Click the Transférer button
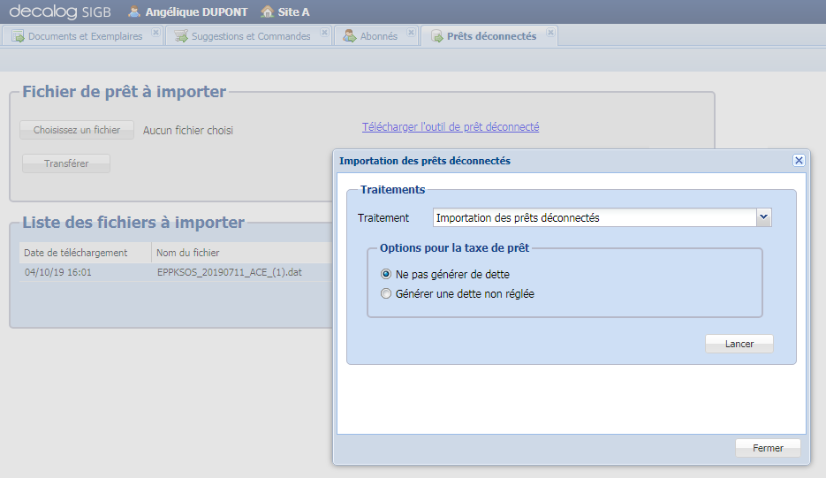Screen dimensions: 826x478 [x=66, y=163]
